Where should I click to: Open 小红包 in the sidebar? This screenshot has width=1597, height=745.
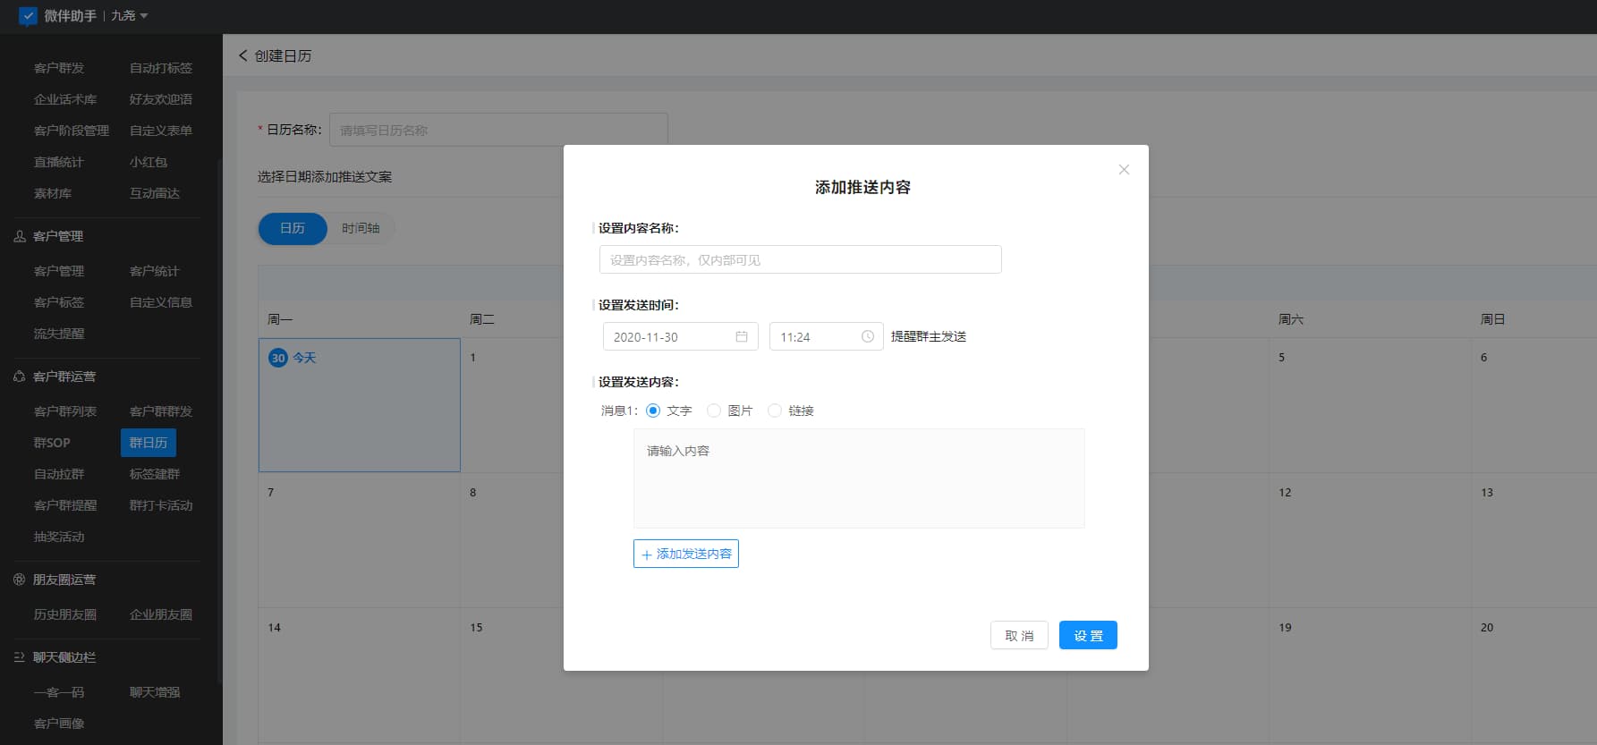point(149,162)
